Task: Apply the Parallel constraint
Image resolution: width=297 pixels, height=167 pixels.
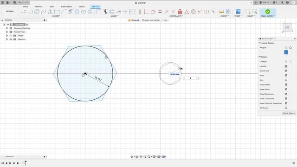Action: pos(167,12)
